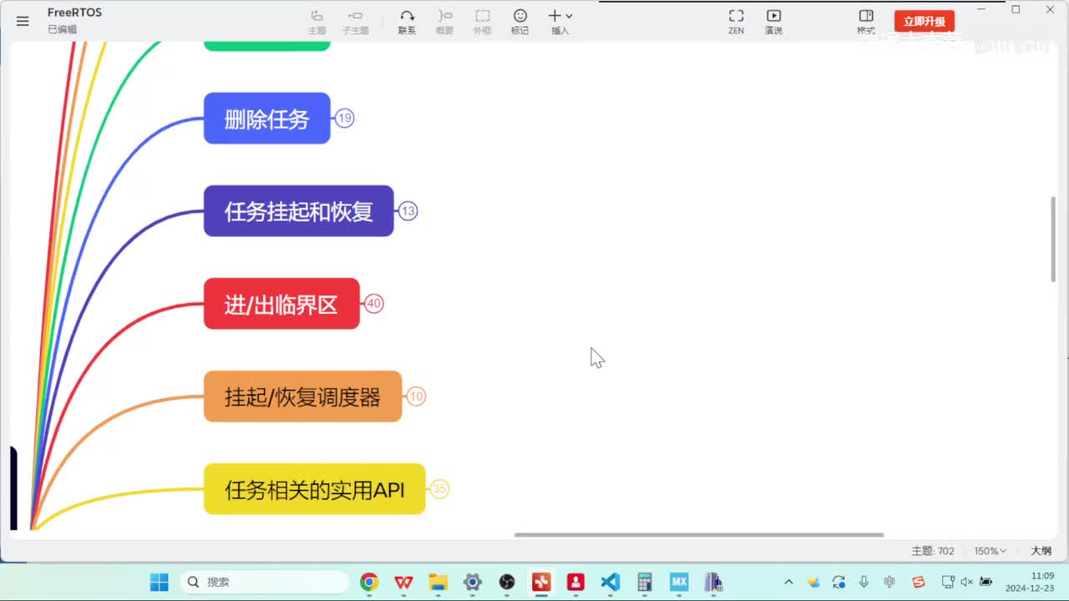Expand 删除任务 branch with count 19
The height and width of the screenshot is (601, 1069).
[345, 119]
